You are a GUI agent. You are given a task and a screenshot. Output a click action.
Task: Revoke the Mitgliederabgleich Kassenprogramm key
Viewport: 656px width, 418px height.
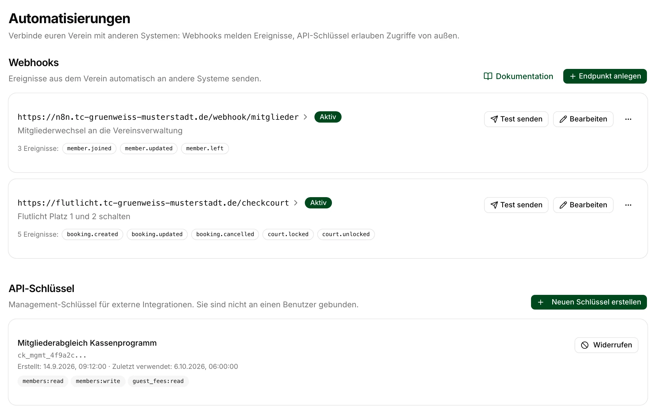coord(606,345)
